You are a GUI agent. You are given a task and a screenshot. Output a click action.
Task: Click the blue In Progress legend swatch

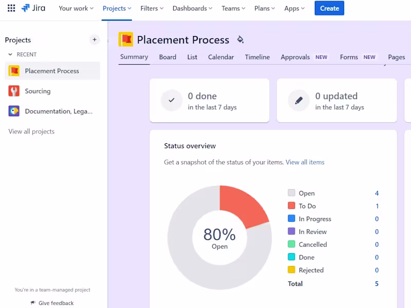291,218
